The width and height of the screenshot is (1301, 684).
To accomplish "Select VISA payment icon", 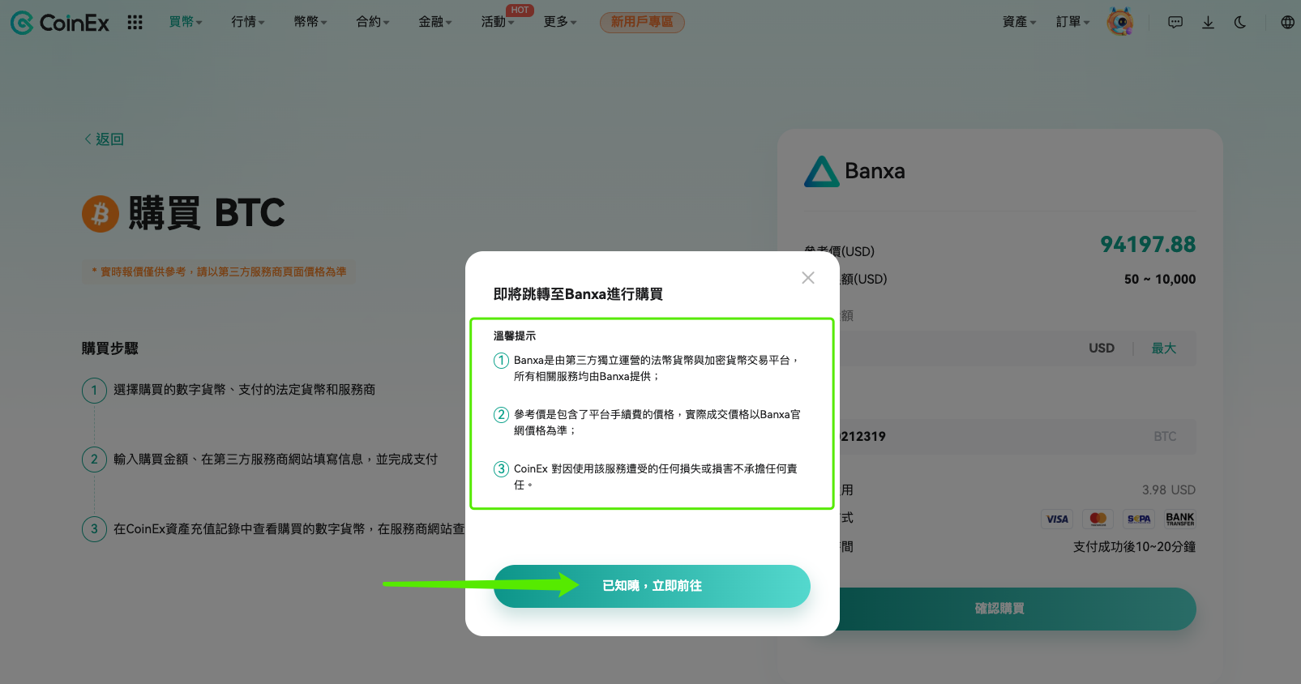I will tap(1057, 519).
